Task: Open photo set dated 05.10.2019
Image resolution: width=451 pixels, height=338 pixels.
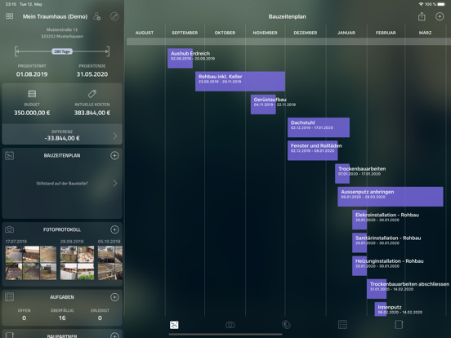Action: tap(110, 263)
